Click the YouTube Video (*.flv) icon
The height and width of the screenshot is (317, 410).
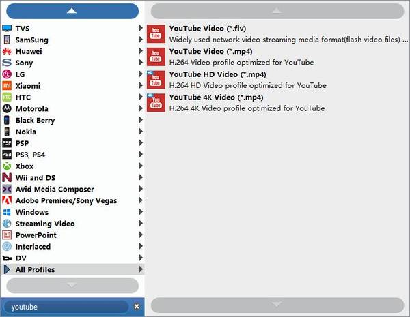point(156,34)
